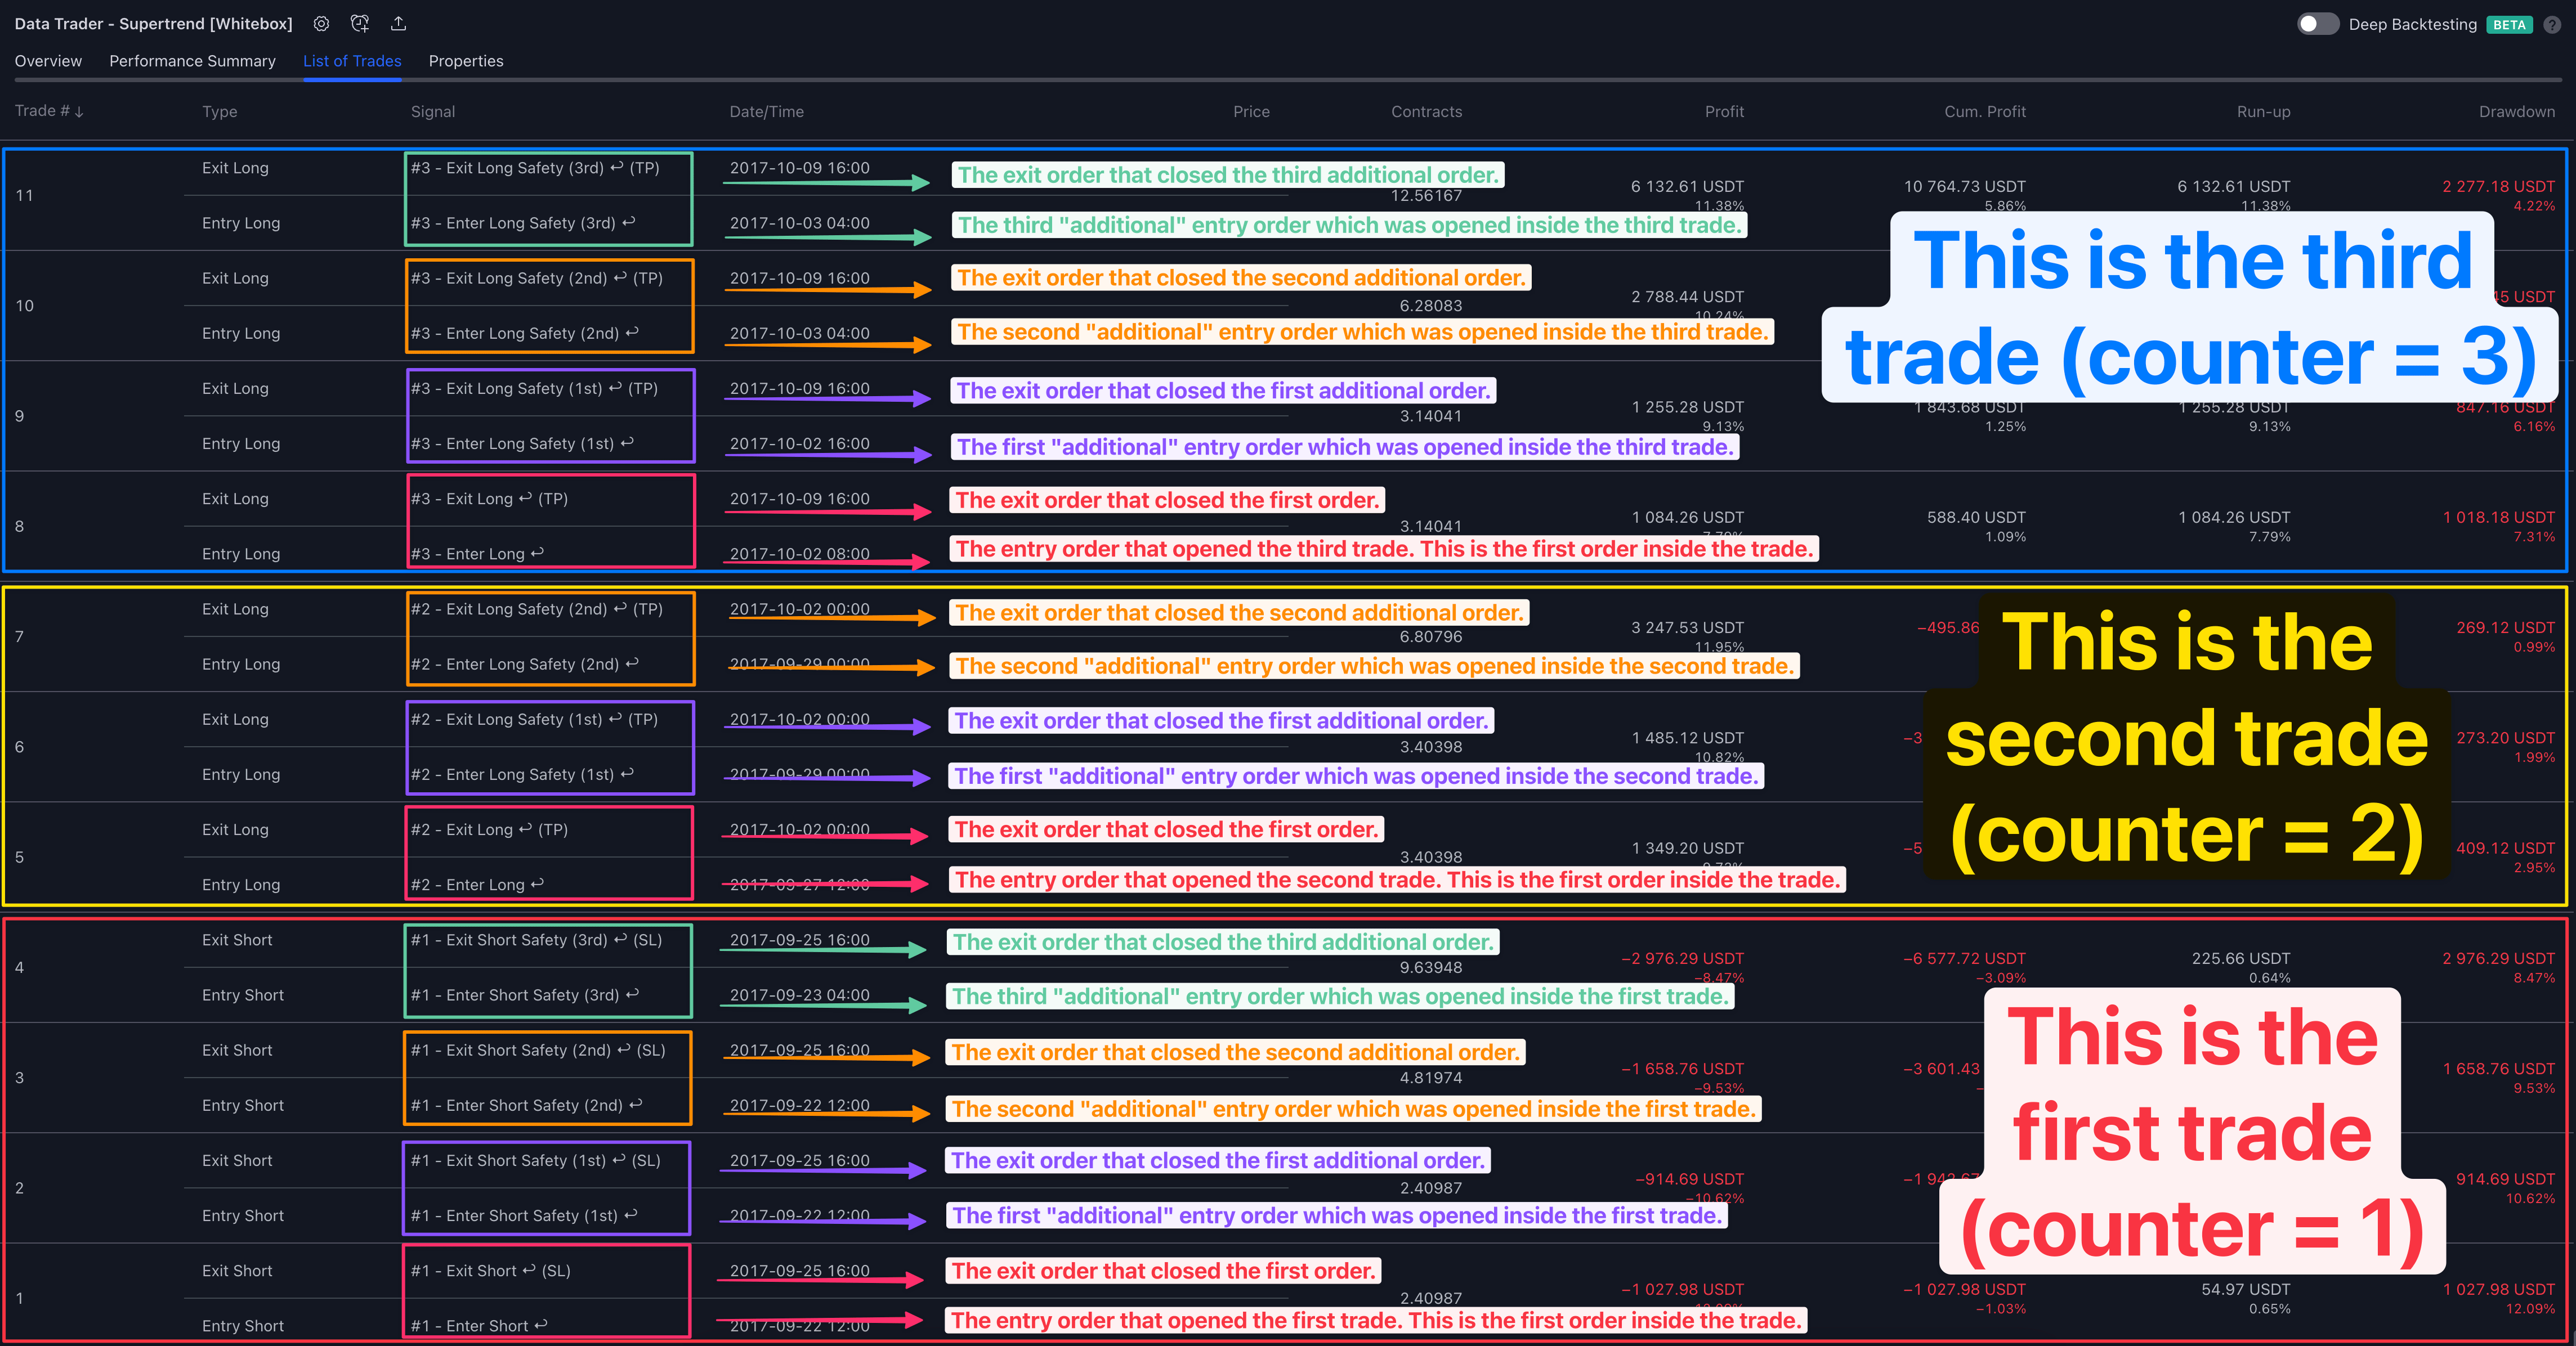This screenshot has width=2576, height=1346.
Task: Select signal '#3 - Exit Long Safety (1st)'
Action: [x=534, y=388]
